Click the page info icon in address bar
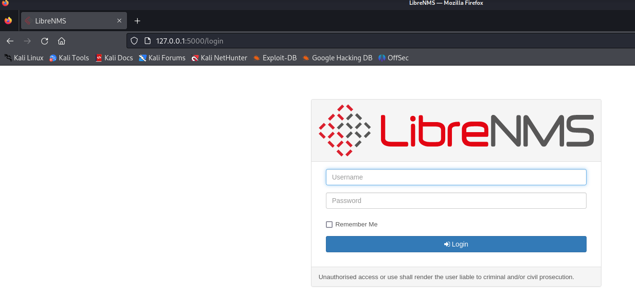 [148, 41]
